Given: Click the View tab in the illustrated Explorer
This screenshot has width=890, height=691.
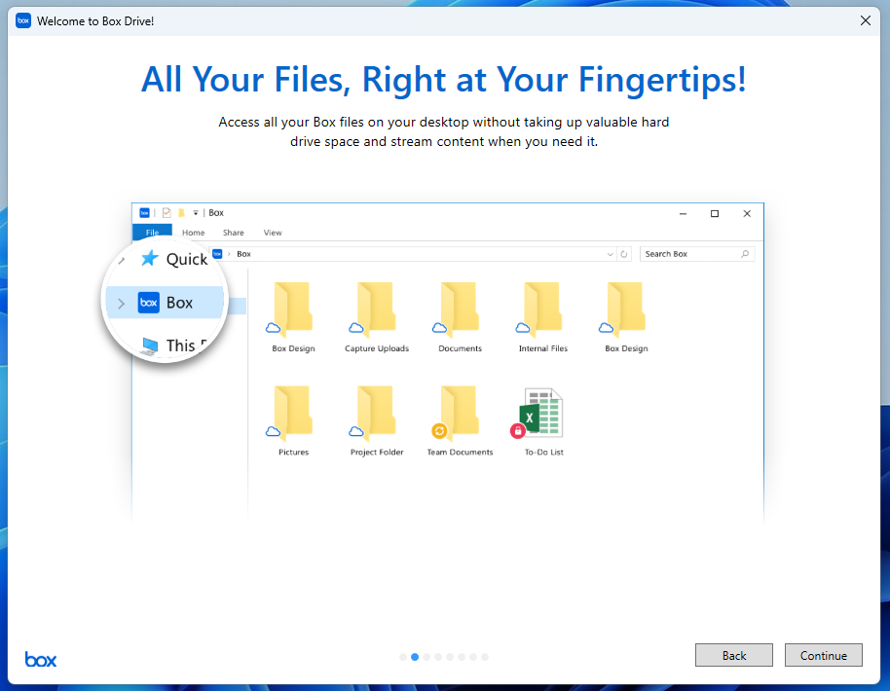Looking at the screenshot, I should coord(273,233).
